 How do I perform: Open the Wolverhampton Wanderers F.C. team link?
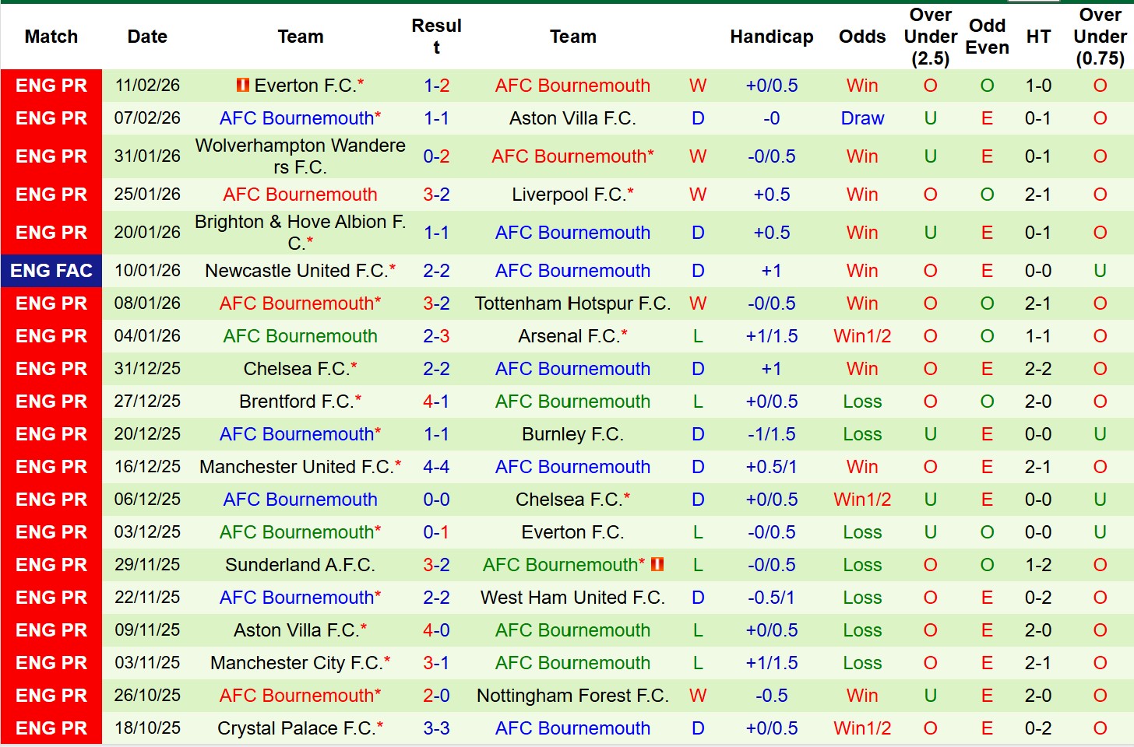[300, 156]
